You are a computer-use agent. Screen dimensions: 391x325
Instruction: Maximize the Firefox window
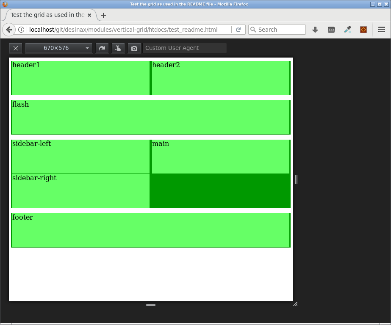point(380,4)
